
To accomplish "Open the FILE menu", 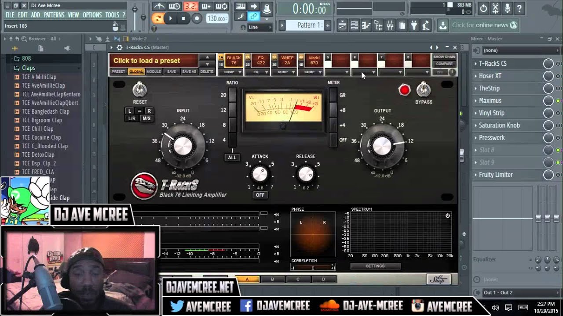I will [10, 15].
